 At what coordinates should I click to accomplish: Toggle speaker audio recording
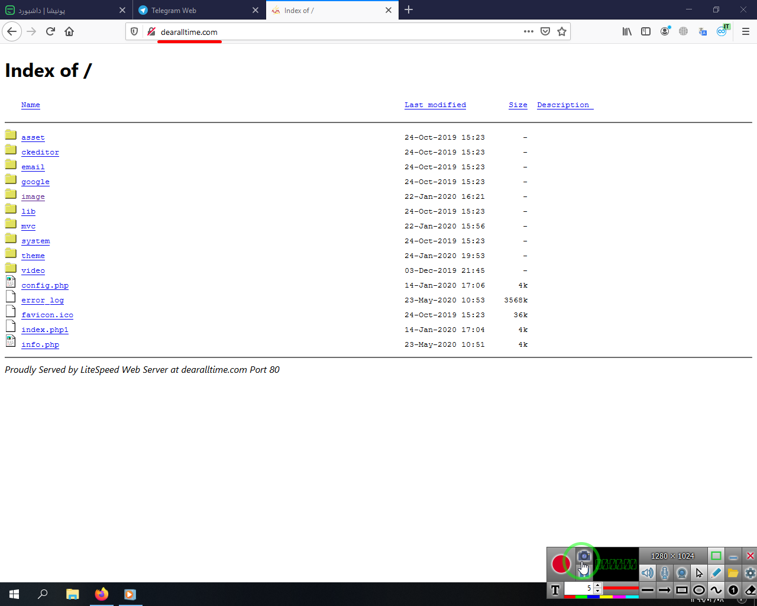(648, 573)
